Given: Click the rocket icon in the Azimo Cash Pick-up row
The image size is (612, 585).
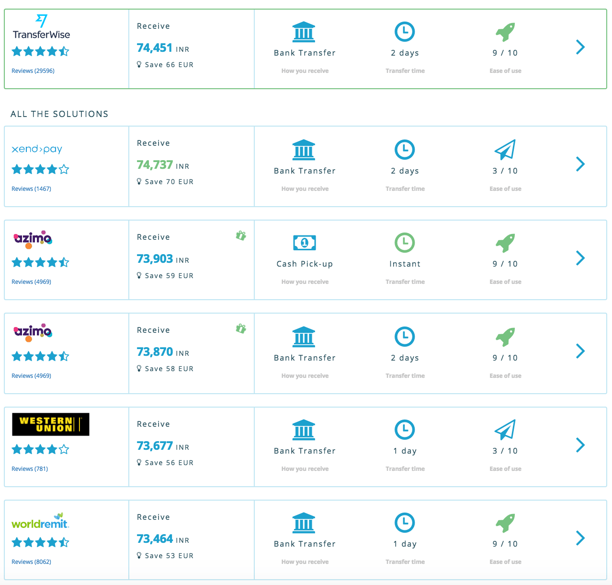Looking at the screenshot, I should click(505, 243).
